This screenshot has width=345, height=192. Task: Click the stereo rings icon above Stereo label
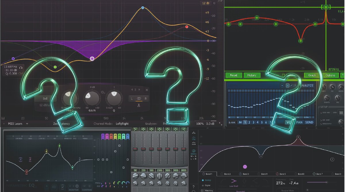point(194,151)
